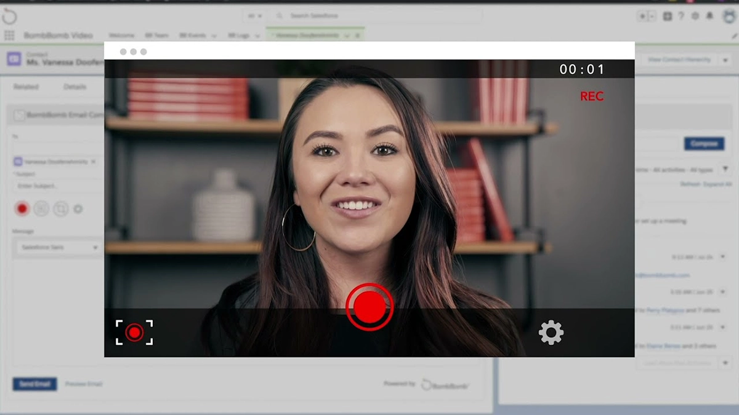Click the 00:01 recording timer
The image size is (739, 415).
582,69
